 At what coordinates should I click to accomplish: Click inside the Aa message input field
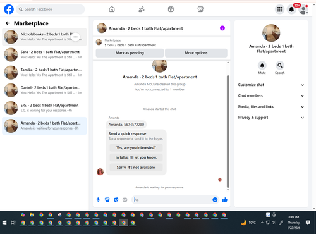pyautogui.click(x=172, y=200)
